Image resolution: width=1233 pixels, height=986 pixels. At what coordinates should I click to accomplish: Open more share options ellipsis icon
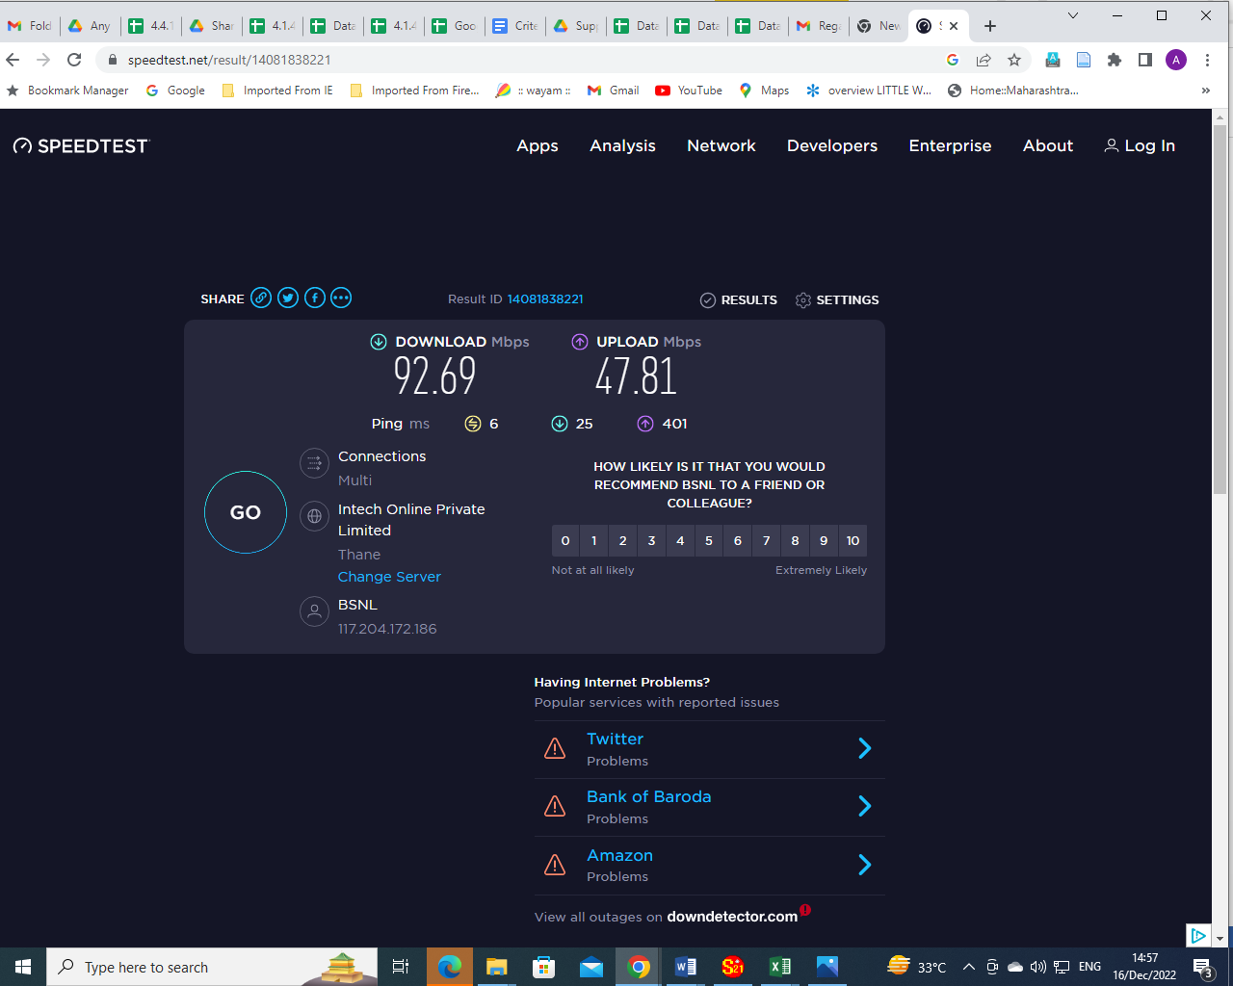pos(341,298)
